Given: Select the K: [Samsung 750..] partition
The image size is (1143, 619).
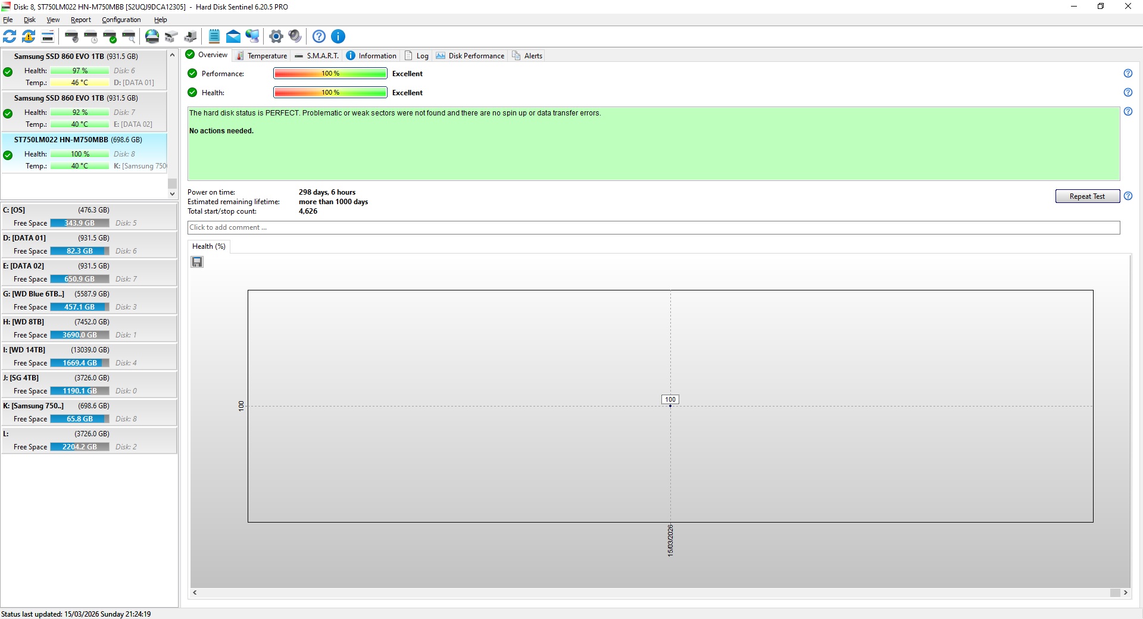Looking at the screenshot, I should pyautogui.click(x=89, y=412).
